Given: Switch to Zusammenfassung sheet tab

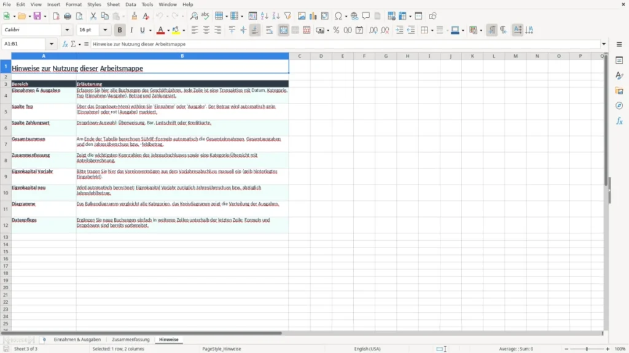Looking at the screenshot, I should 131,340.
